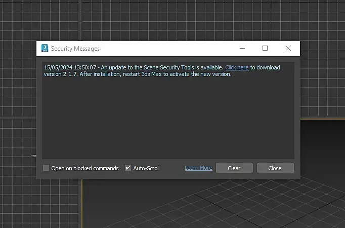Open the Learn More link
This screenshot has height=228, width=345.
point(198,168)
